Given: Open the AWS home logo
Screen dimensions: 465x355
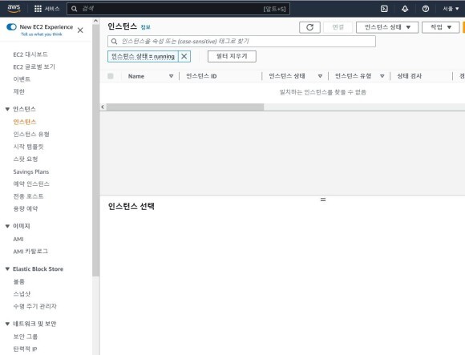Looking at the screenshot, I should (x=14, y=9).
